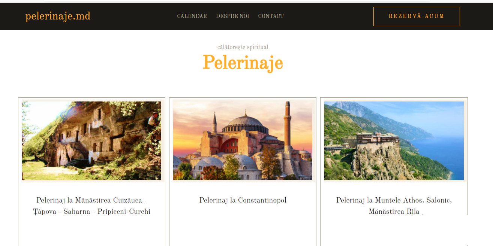The height and width of the screenshot is (246, 493).
Task: Select the CONTACT navigation link
Action: pyautogui.click(x=271, y=16)
